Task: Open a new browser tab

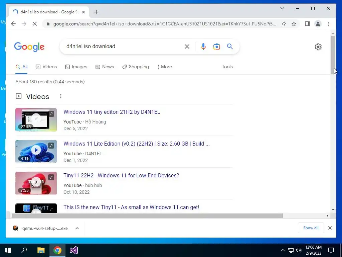Action: [x=96, y=12]
